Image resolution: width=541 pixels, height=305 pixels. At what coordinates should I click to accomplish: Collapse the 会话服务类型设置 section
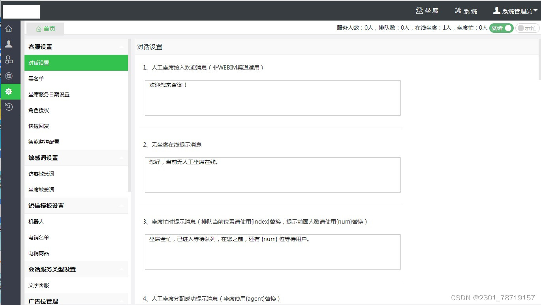(122, 269)
